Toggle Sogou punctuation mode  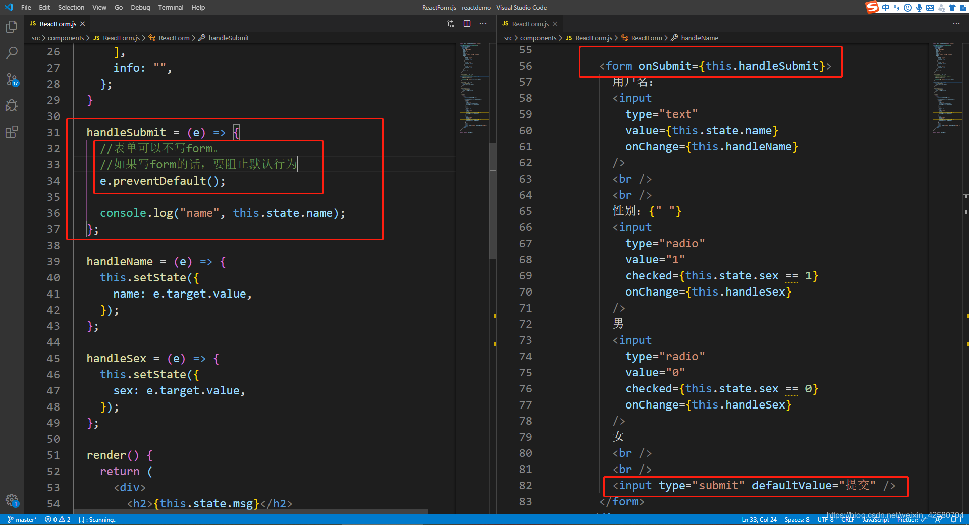pyautogui.click(x=897, y=7)
